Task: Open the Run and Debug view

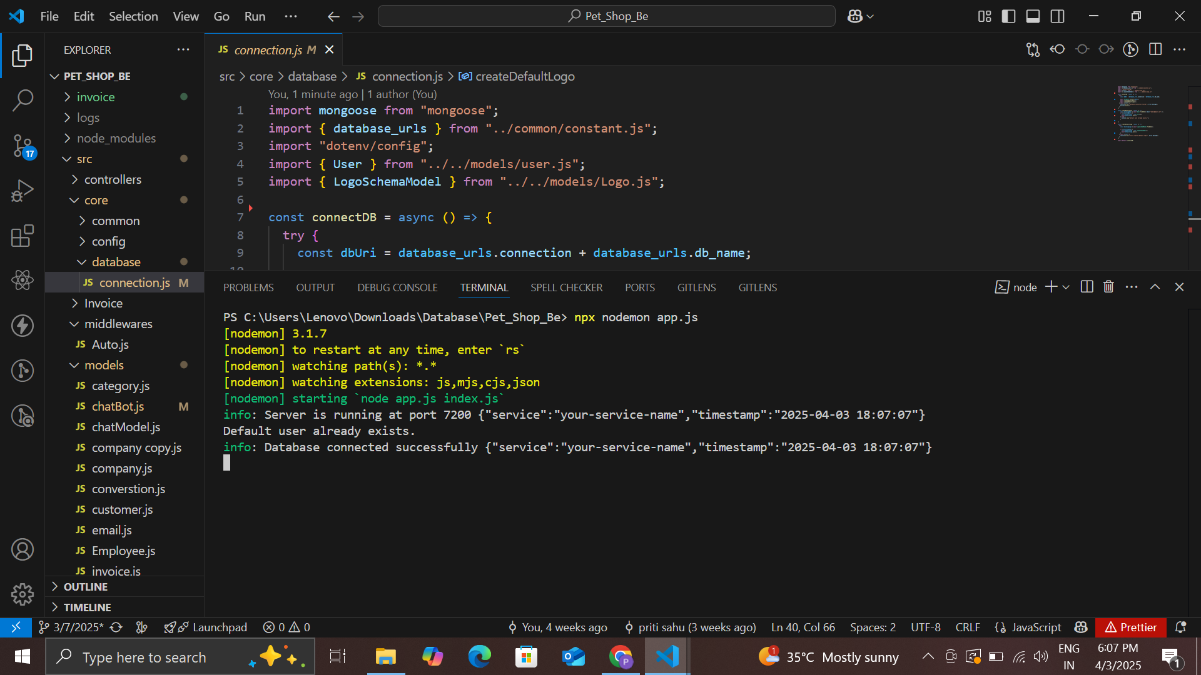Action: pos(23,191)
